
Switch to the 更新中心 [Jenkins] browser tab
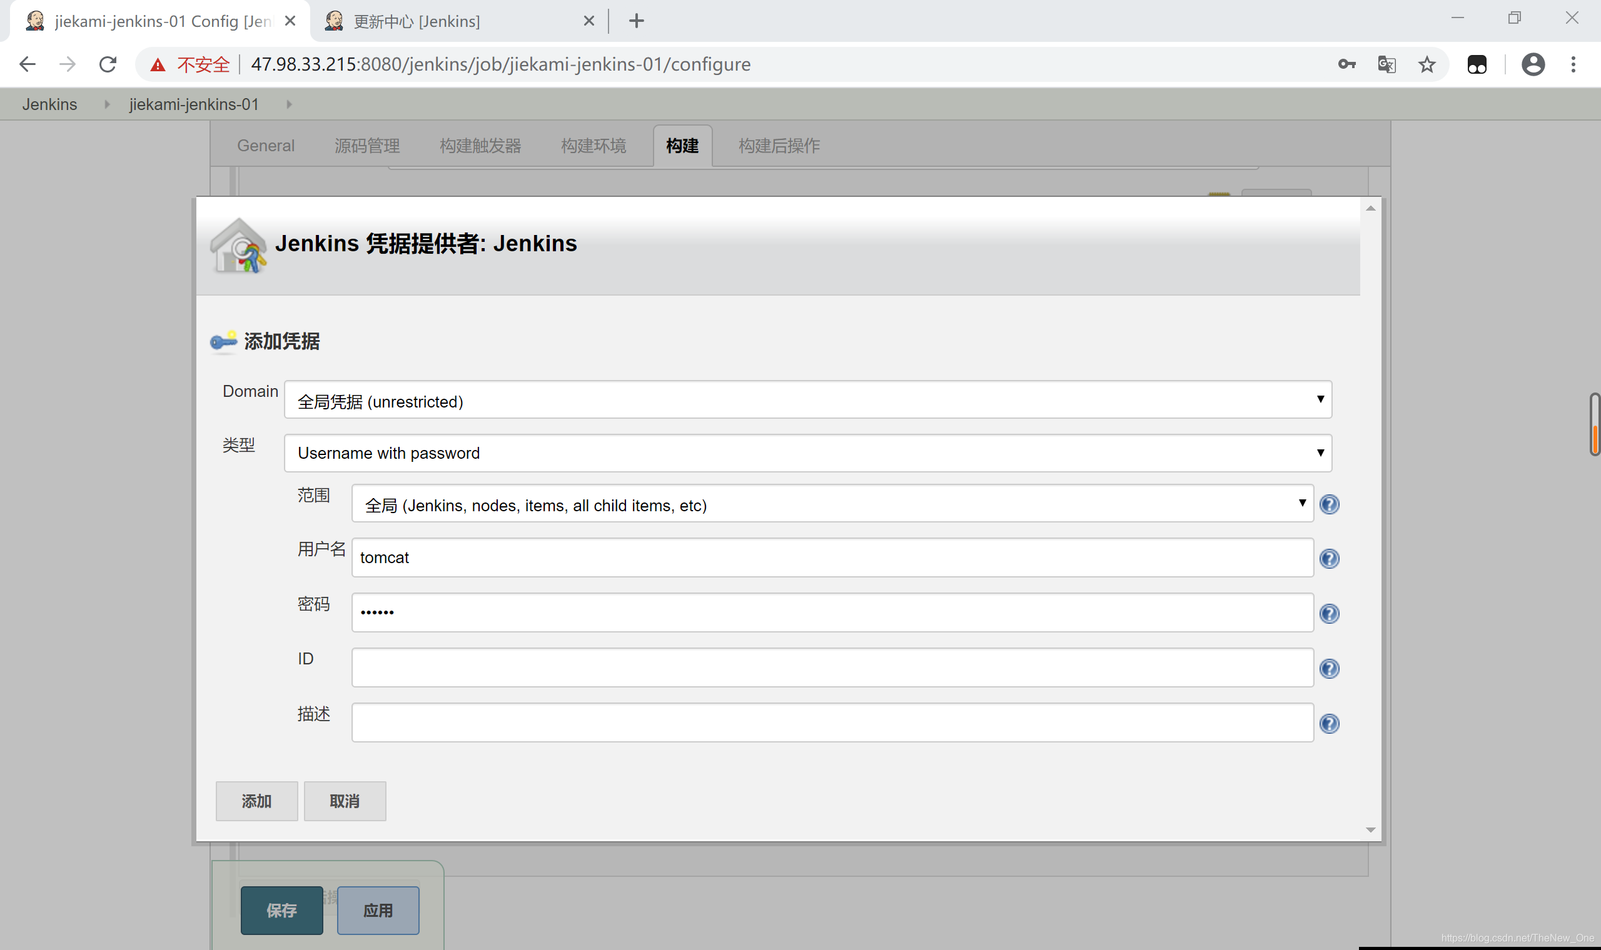tap(458, 21)
